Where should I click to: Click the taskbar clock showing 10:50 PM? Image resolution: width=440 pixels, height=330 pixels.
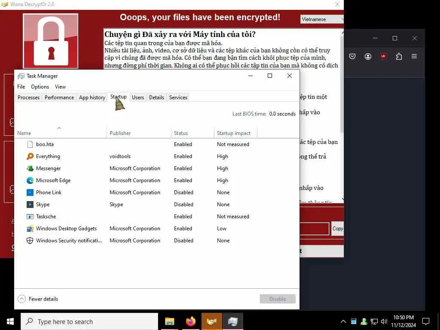pos(403,321)
